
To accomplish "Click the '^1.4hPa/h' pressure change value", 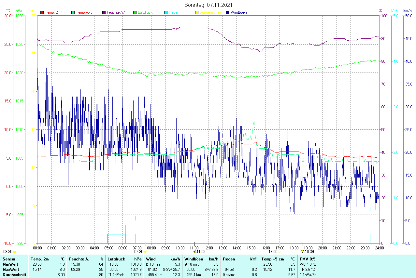I will click(116, 275).
